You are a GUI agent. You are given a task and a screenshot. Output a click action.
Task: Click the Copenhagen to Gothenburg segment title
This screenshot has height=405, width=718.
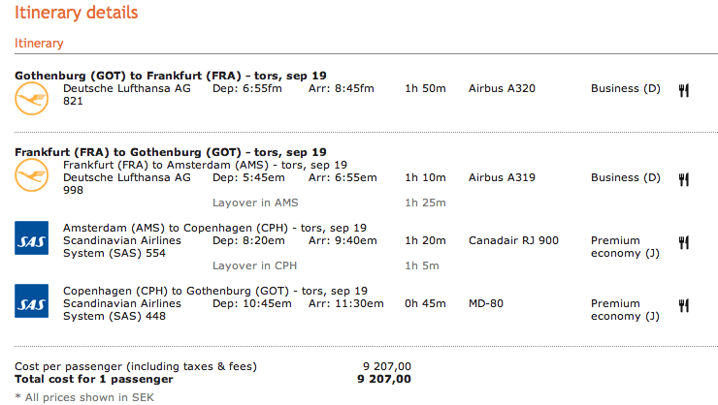pos(215,291)
